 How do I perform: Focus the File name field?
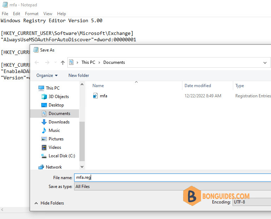tap(173, 177)
